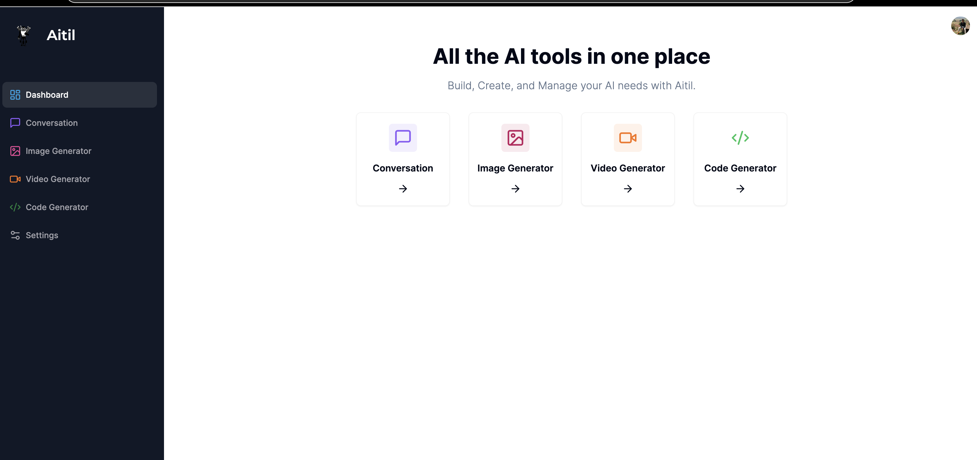Click the arrow under Code Generator card

pos(740,189)
